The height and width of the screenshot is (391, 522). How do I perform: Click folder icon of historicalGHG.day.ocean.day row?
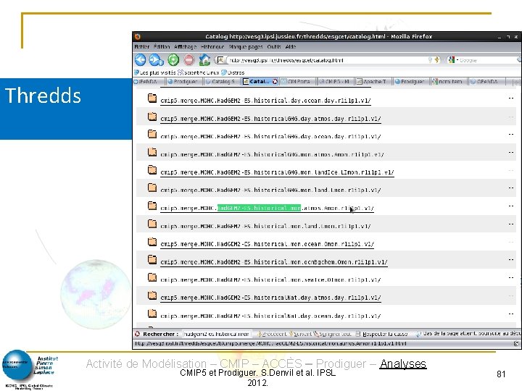click(152, 134)
